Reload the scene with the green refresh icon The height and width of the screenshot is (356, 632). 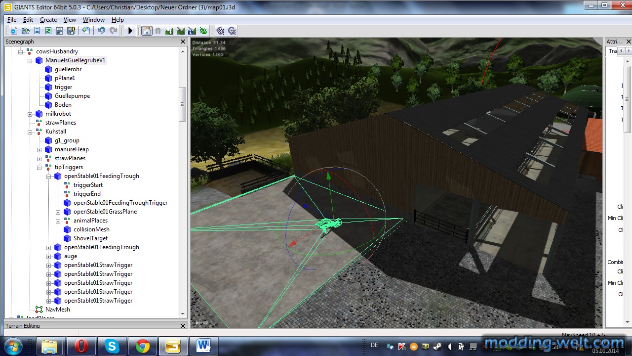pos(48,31)
